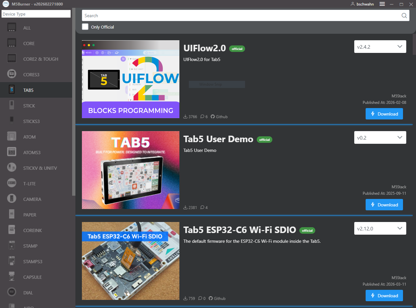This screenshot has width=416, height=308.
Task: Open the Tab5 ESP32-C6 Wi-Fi SDIO thumbnail
Action: click(x=131, y=261)
